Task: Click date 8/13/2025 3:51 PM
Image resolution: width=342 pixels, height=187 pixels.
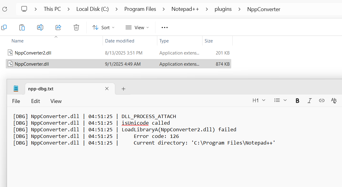Action: pos(124,53)
